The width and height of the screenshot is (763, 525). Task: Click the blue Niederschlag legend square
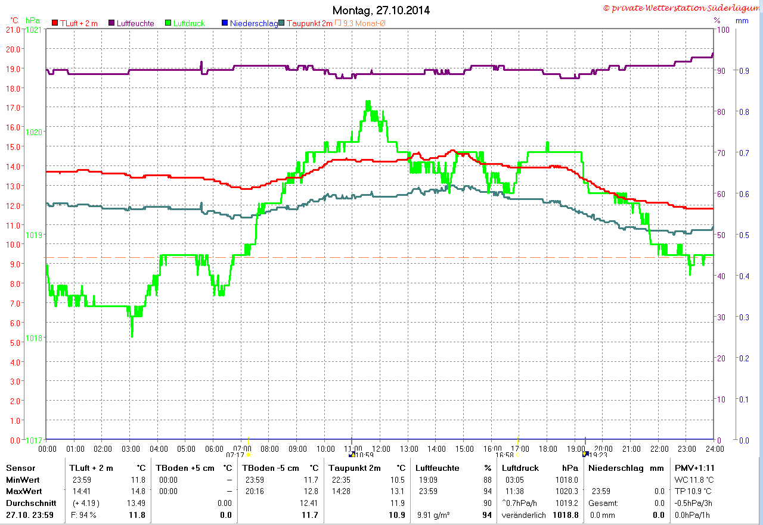pos(225,23)
